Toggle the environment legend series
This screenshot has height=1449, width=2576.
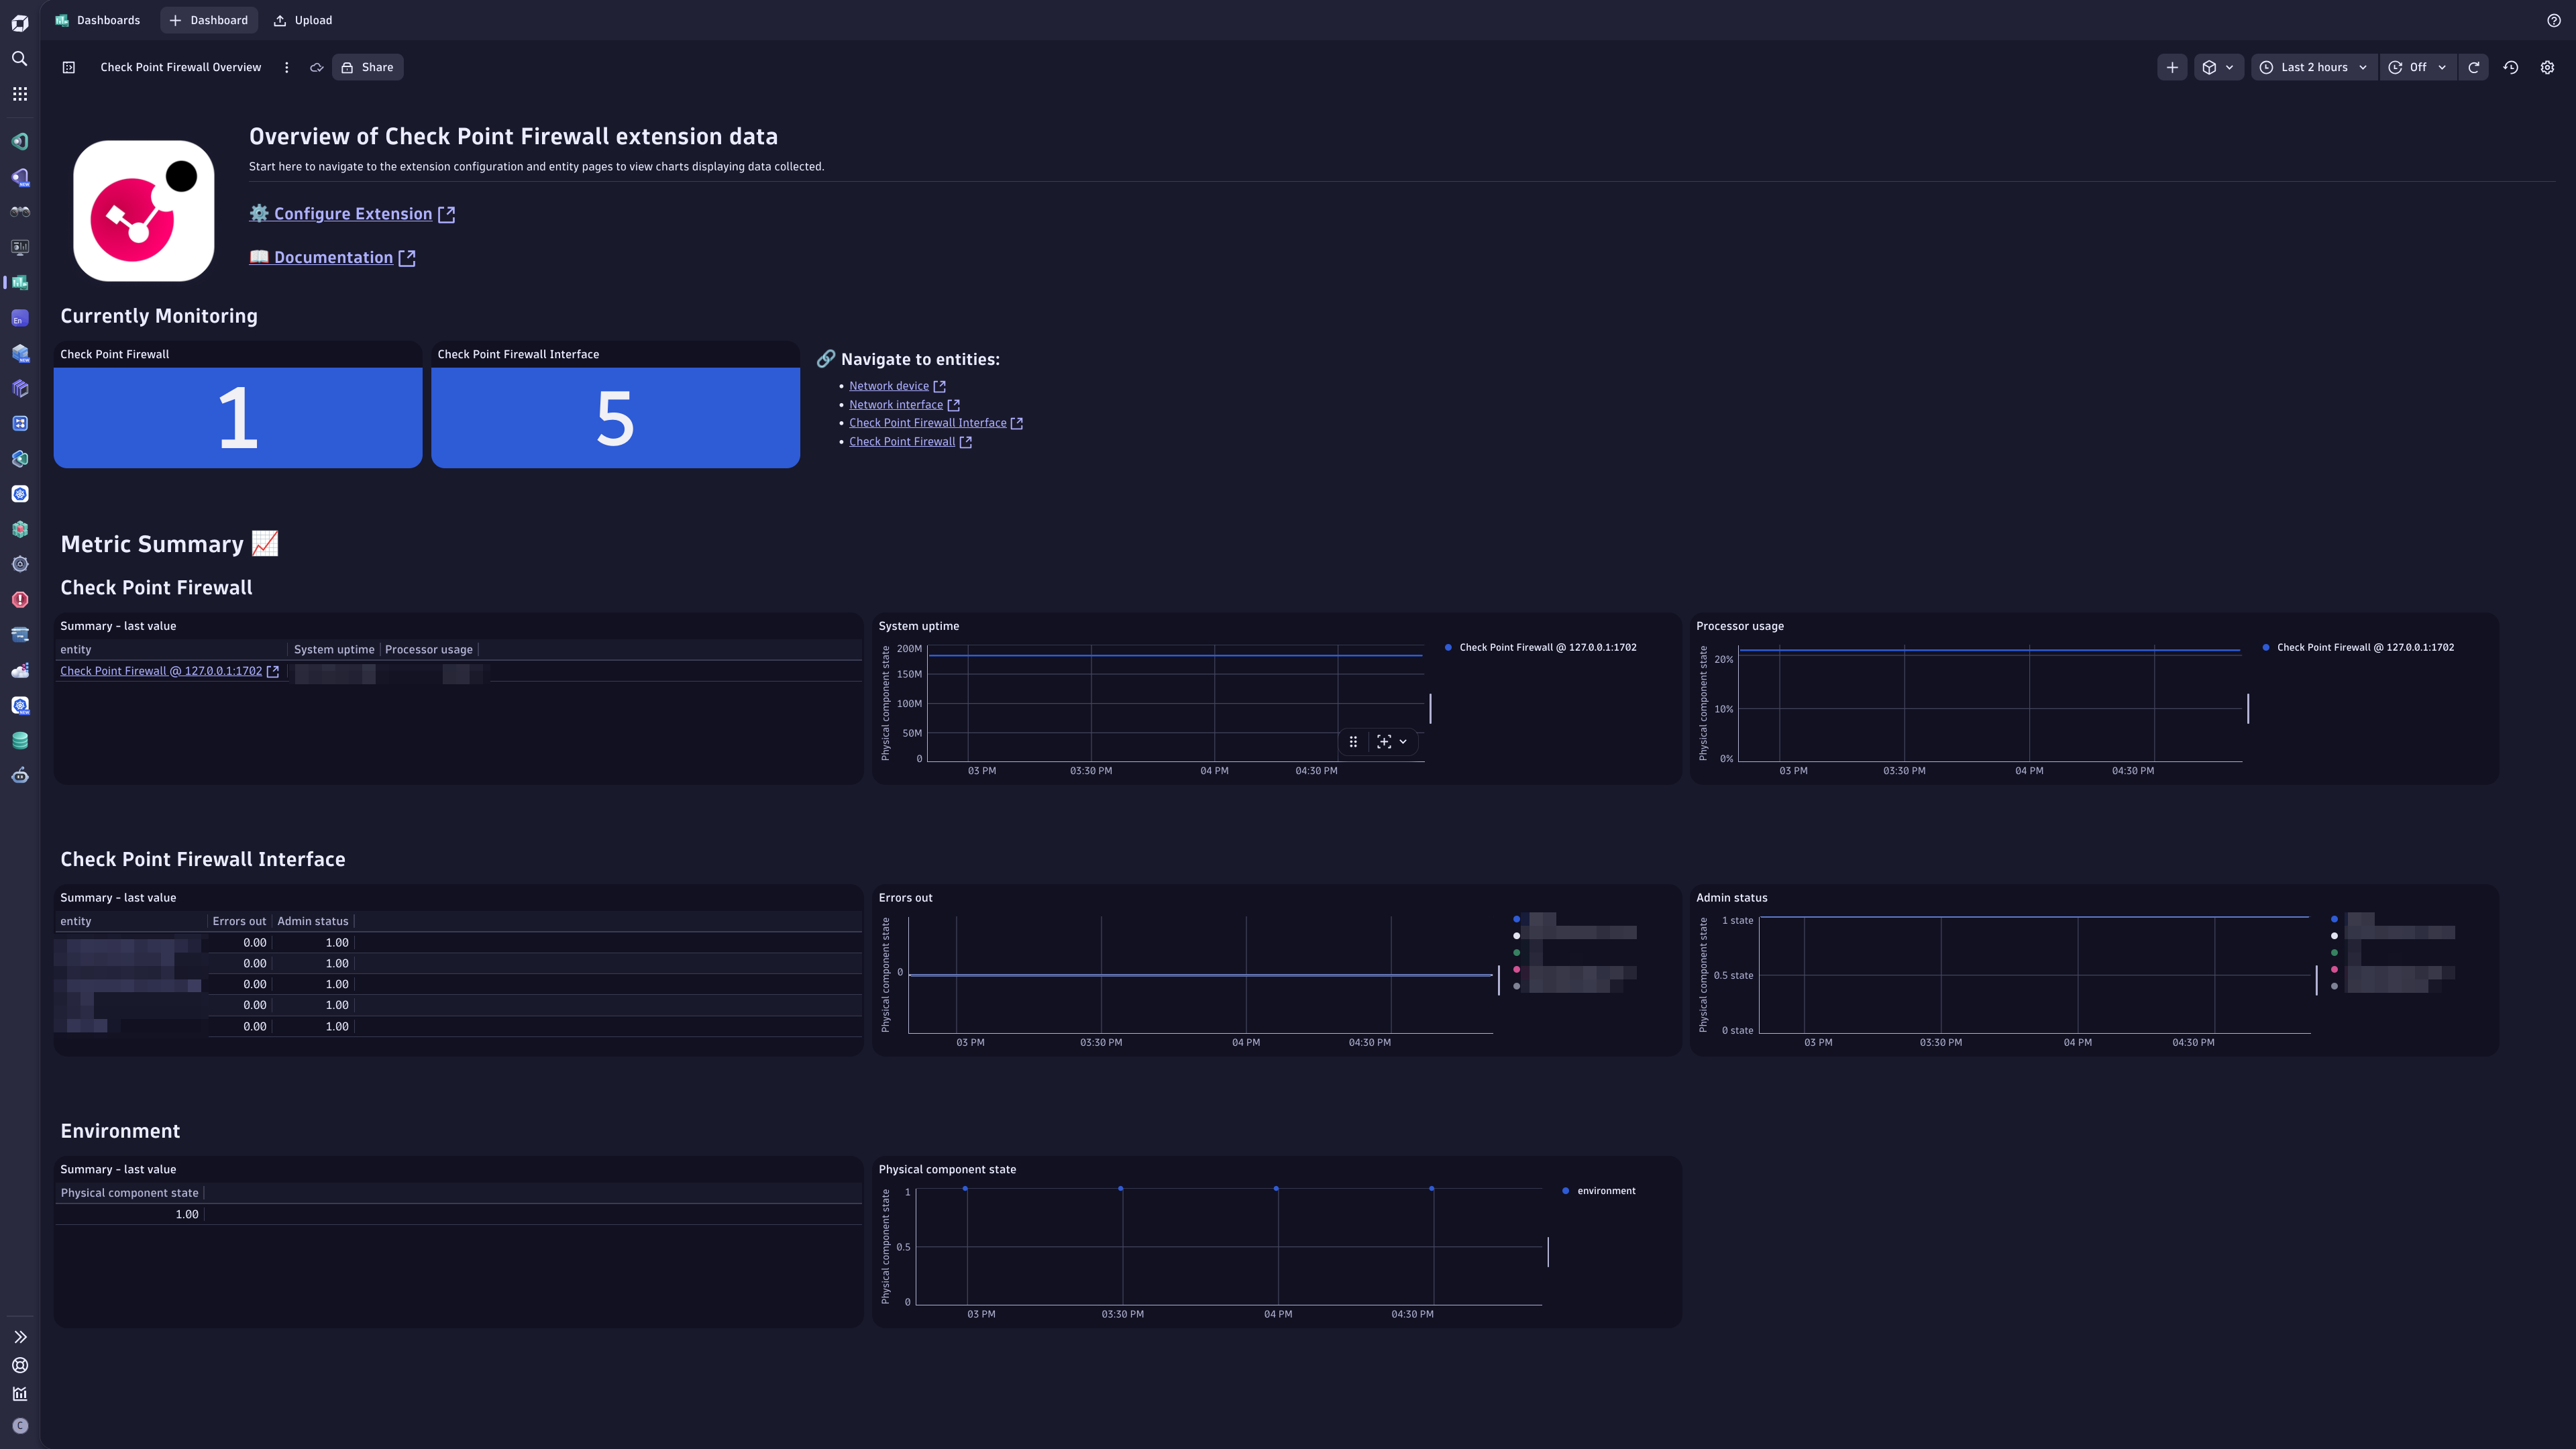click(x=1599, y=1191)
